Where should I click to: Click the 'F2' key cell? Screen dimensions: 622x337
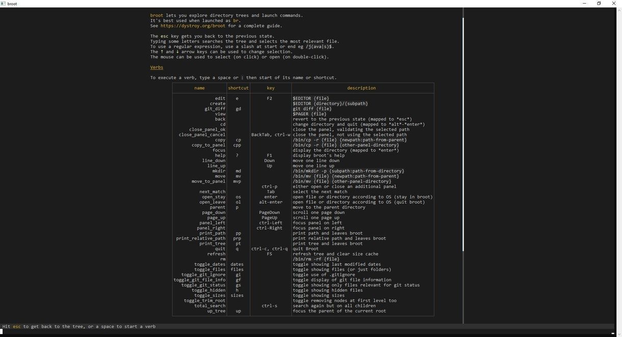[x=270, y=98]
